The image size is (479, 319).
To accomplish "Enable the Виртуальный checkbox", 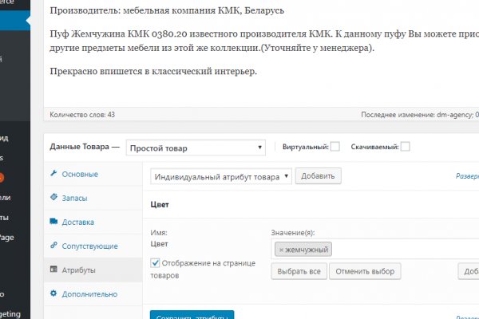I will point(335,147).
